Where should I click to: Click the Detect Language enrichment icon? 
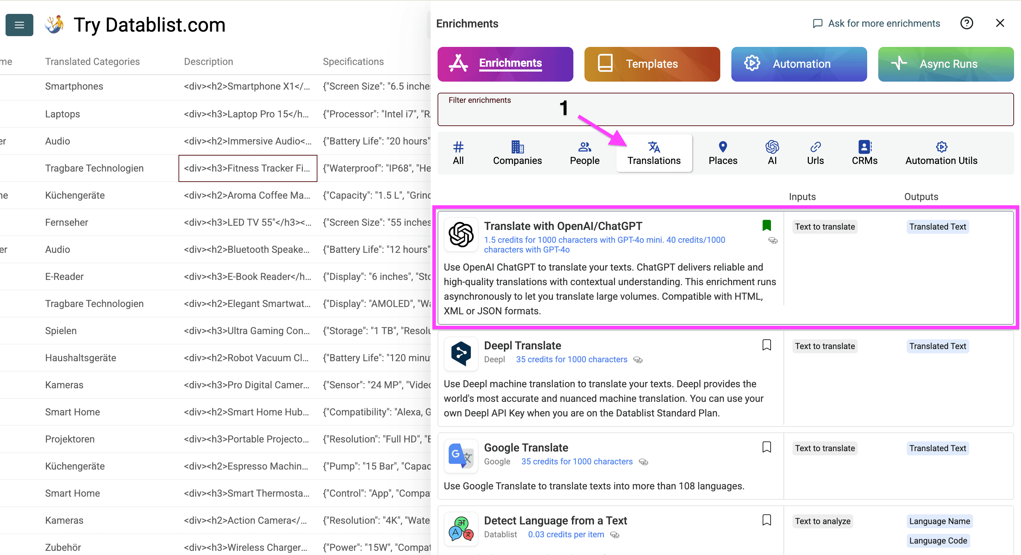(460, 529)
